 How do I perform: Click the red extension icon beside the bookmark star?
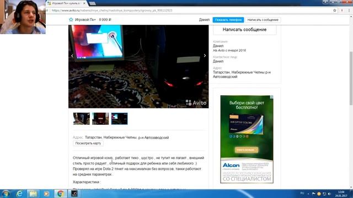pyautogui.click(x=342, y=10)
